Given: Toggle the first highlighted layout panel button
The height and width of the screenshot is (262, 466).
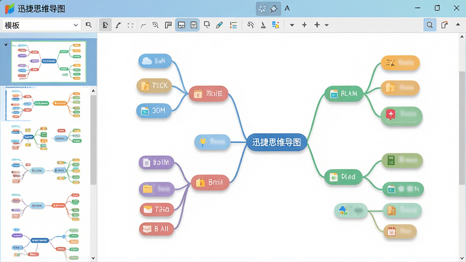Looking at the screenshot, I should (x=181, y=25).
